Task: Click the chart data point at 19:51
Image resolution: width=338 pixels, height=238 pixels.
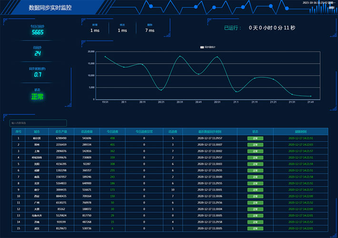Action: tap(105, 57)
